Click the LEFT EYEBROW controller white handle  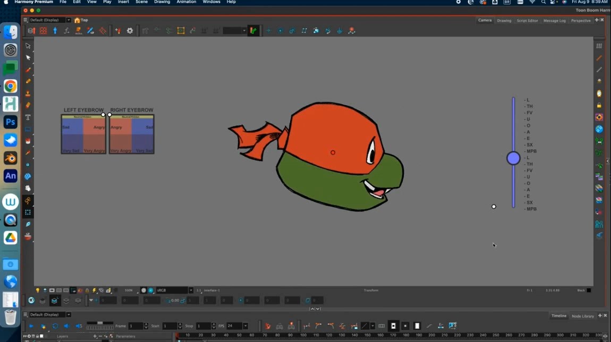point(103,115)
